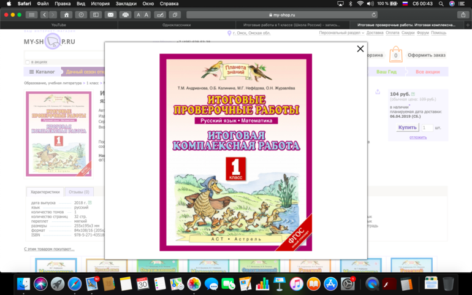Launch Siri from the Dock
The height and width of the screenshot is (295, 472).
point(40,284)
